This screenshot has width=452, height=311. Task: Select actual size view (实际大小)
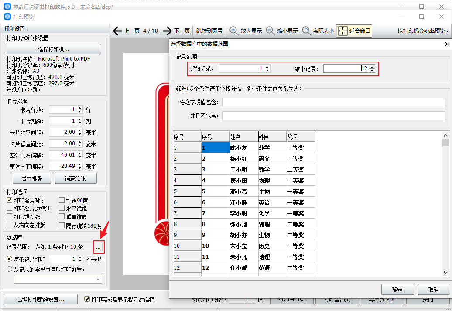pos(318,31)
